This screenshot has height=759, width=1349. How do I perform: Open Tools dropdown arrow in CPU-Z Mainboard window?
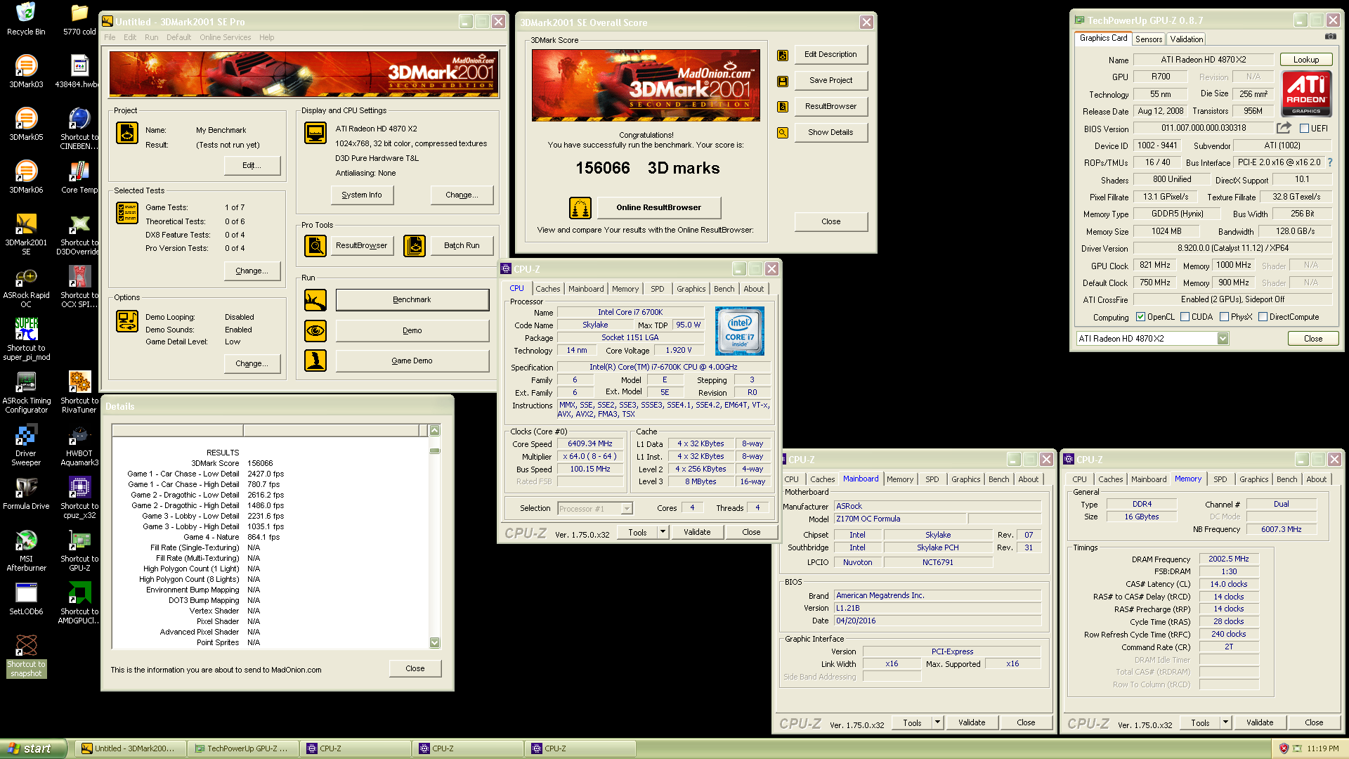(937, 722)
